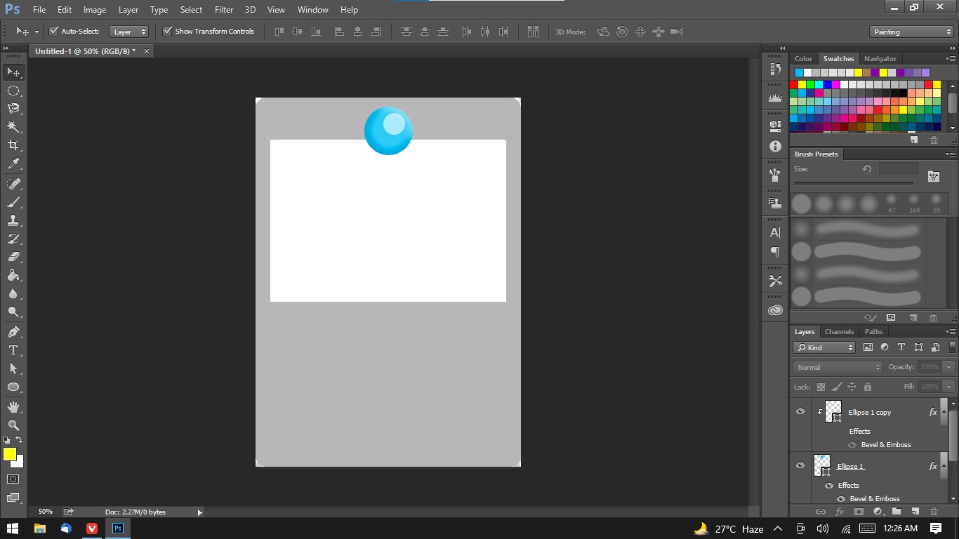Viewport: 959px width, 539px height.
Task: Open the Painting workspace dropdown
Action: (911, 32)
